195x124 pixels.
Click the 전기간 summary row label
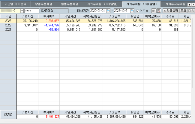(8, 115)
